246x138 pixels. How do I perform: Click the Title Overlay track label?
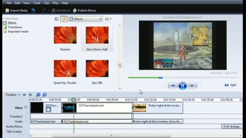click(14, 131)
